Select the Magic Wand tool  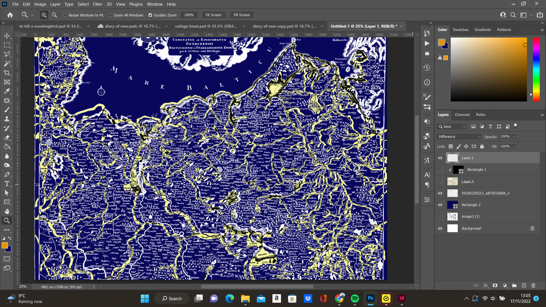(7, 63)
